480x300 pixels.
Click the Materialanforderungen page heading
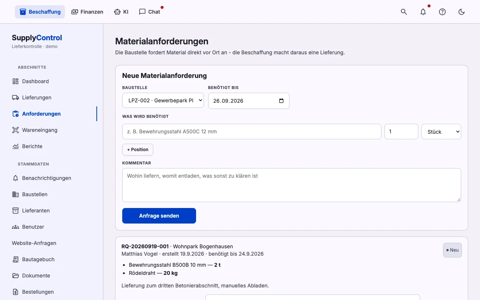tap(162, 41)
